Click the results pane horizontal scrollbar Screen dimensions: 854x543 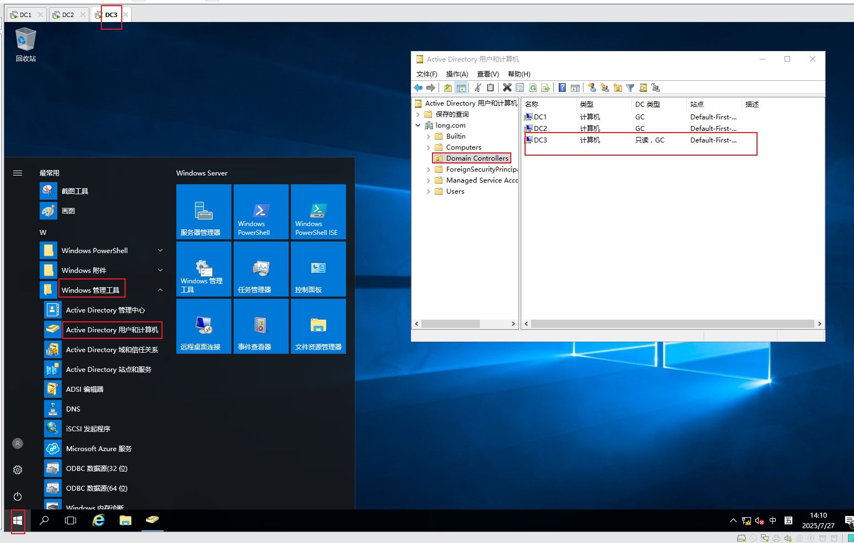tap(673, 323)
